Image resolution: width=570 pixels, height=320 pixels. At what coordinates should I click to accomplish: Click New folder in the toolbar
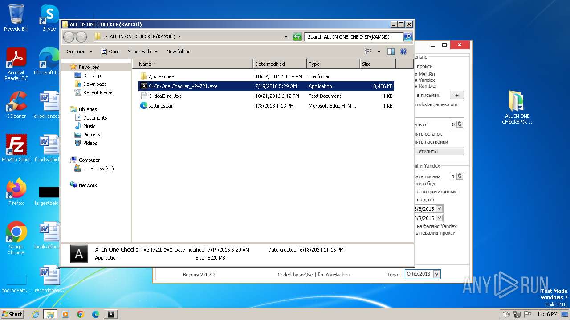click(178, 52)
